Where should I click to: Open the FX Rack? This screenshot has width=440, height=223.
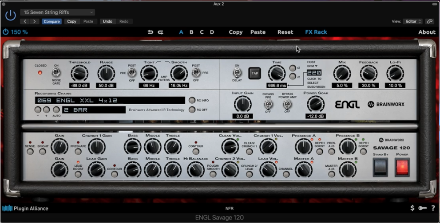pos(316,32)
